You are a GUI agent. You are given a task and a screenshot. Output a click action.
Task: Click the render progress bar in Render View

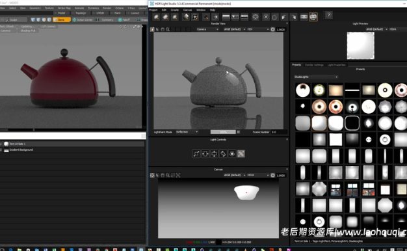point(223,132)
